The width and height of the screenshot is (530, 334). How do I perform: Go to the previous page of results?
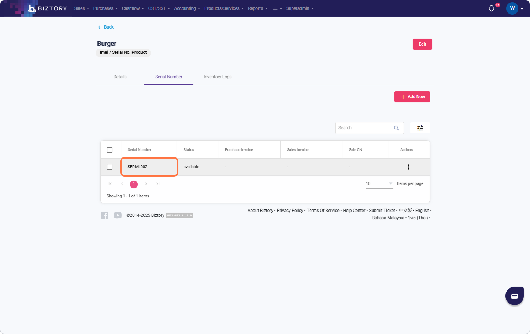tap(122, 184)
